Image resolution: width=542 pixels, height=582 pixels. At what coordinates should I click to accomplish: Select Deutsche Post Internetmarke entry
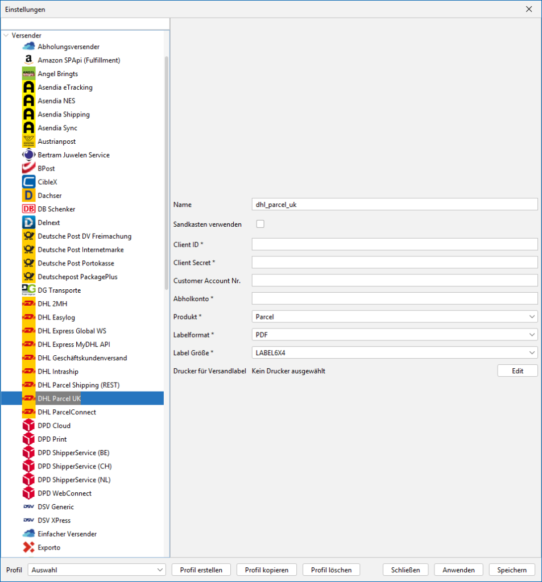80,250
